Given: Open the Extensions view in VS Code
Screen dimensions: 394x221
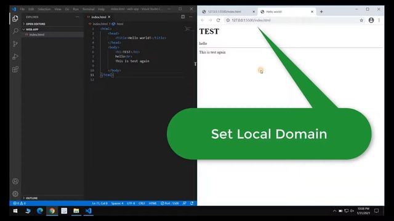Looking at the screenshot, I should coord(15,69).
